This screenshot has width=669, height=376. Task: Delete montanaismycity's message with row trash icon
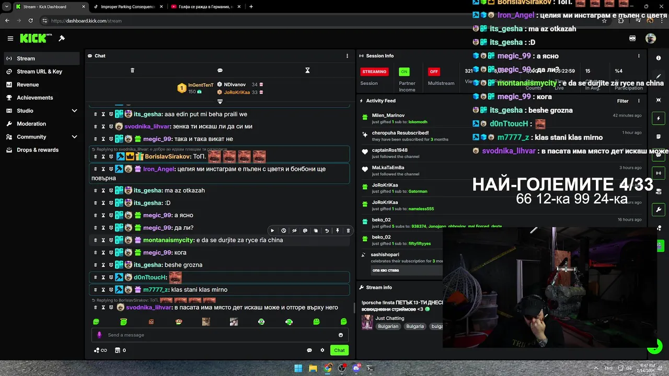95,240
